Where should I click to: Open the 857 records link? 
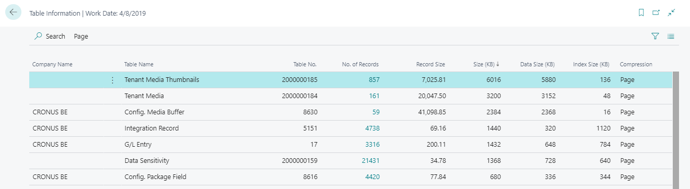pyautogui.click(x=374, y=80)
